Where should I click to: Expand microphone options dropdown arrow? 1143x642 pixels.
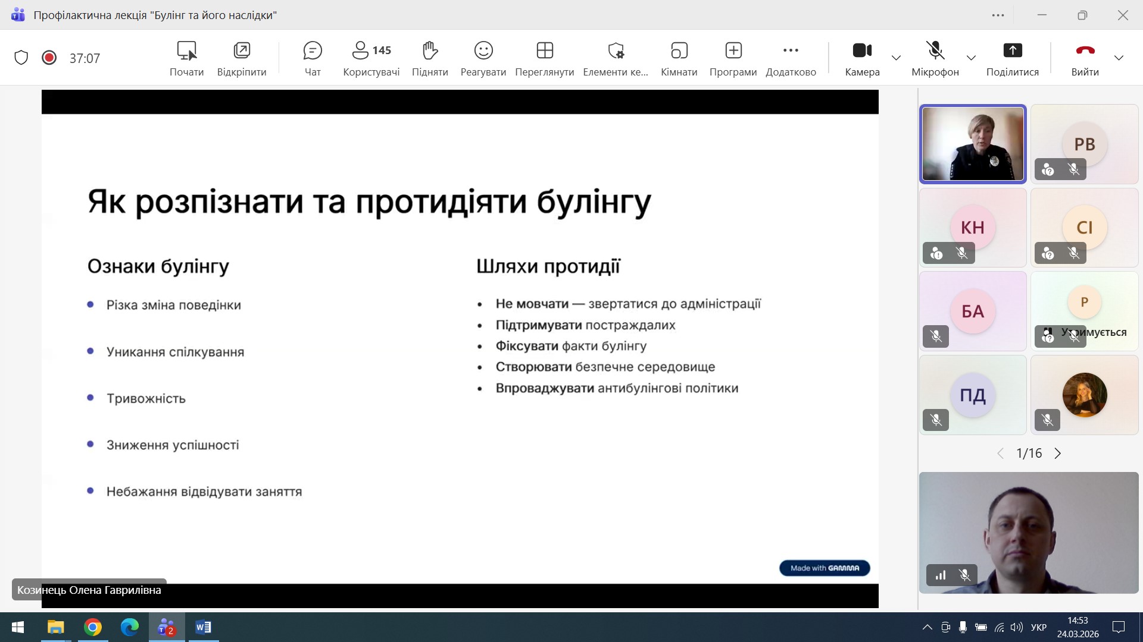click(971, 58)
